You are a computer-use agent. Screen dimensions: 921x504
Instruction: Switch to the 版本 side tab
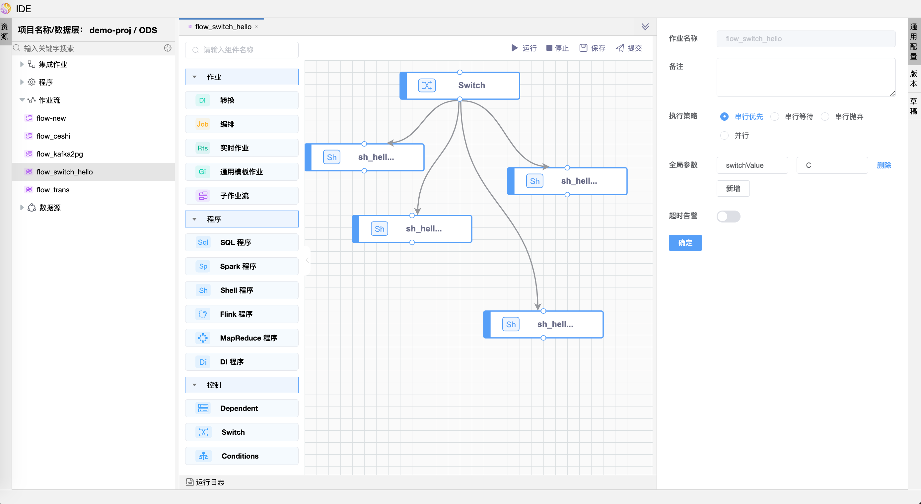coord(913,79)
